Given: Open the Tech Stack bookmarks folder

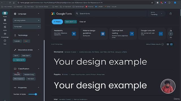Looking at the screenshot, I should point(29,7).
